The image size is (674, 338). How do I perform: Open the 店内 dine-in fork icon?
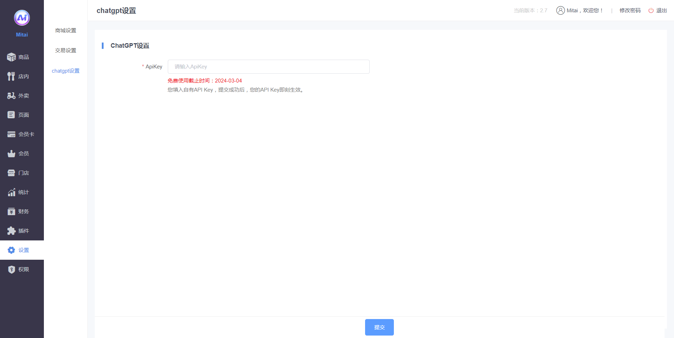pos(11,76)
